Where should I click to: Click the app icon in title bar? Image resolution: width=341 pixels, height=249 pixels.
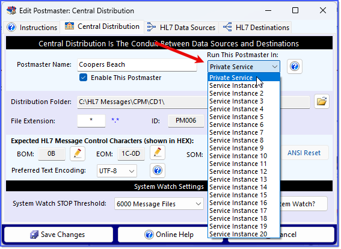tap(11, 10)
